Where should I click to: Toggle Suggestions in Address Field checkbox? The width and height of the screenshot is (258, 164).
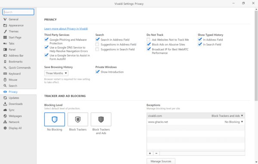97,44
